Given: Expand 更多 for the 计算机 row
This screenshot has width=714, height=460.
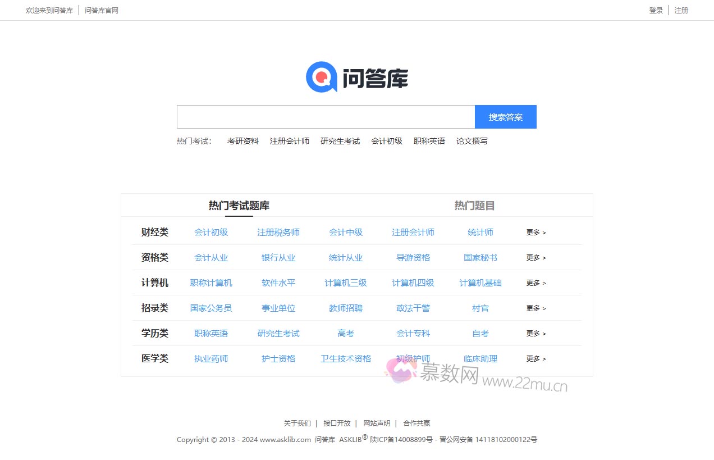Looking at the screenshot, I should [535, 283].
